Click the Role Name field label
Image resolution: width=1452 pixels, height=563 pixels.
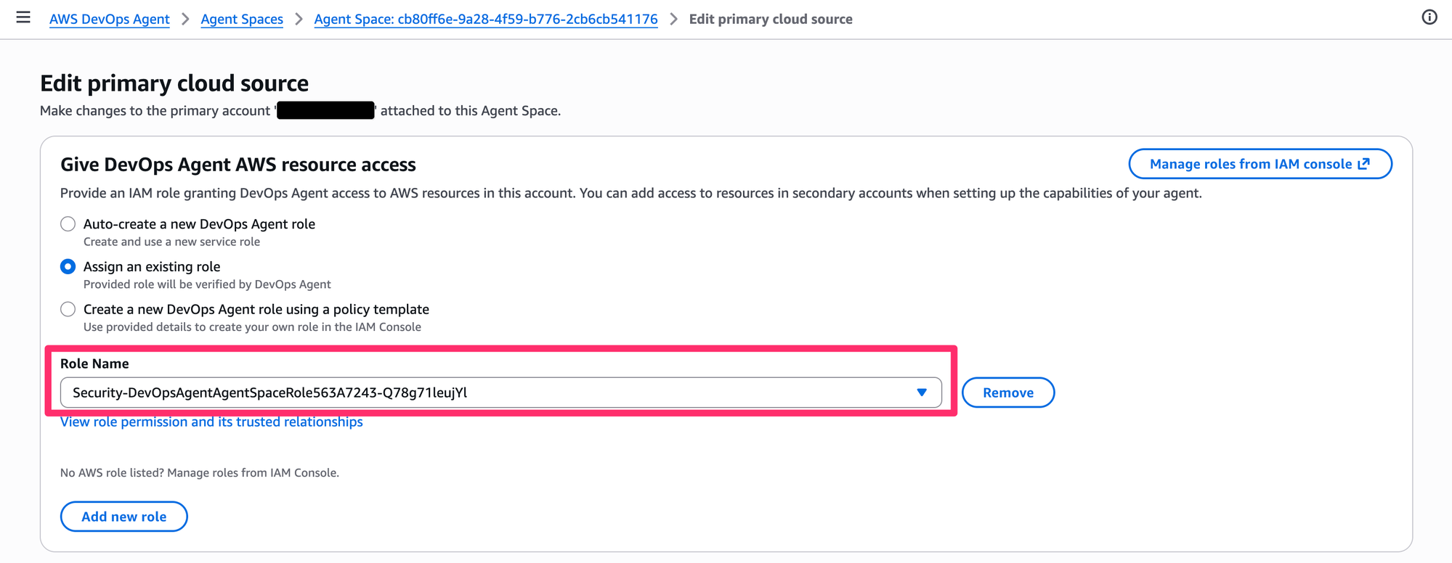coord(94,364)
